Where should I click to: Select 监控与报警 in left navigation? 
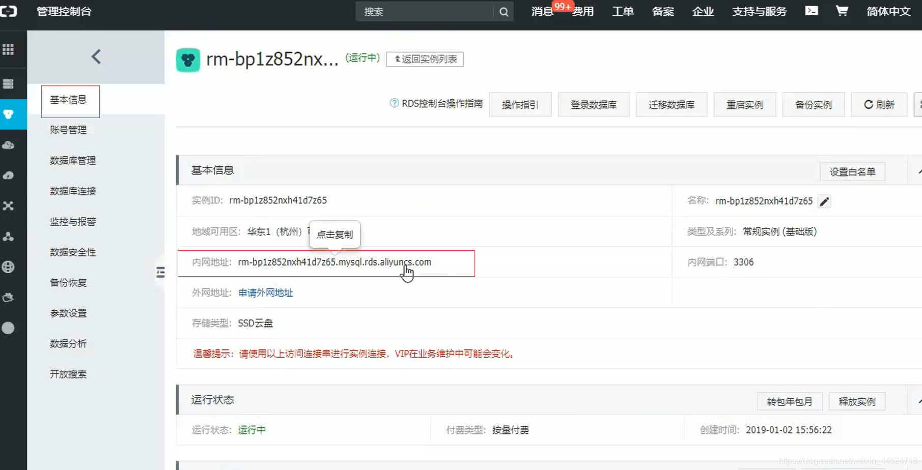(73, 222)
